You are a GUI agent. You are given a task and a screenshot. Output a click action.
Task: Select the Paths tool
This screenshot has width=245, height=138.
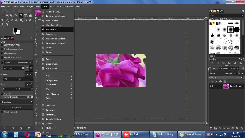(26, 20)
